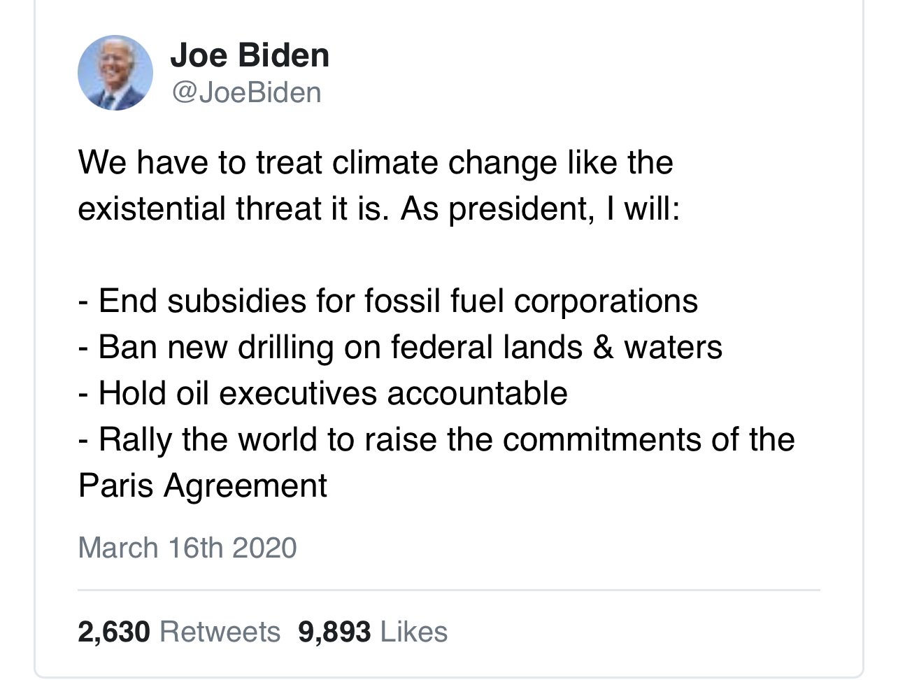Click the 9,893 likes count number
Image resolution: width=898 pixels, height=680 pixels.
click(x=334, y=632)
